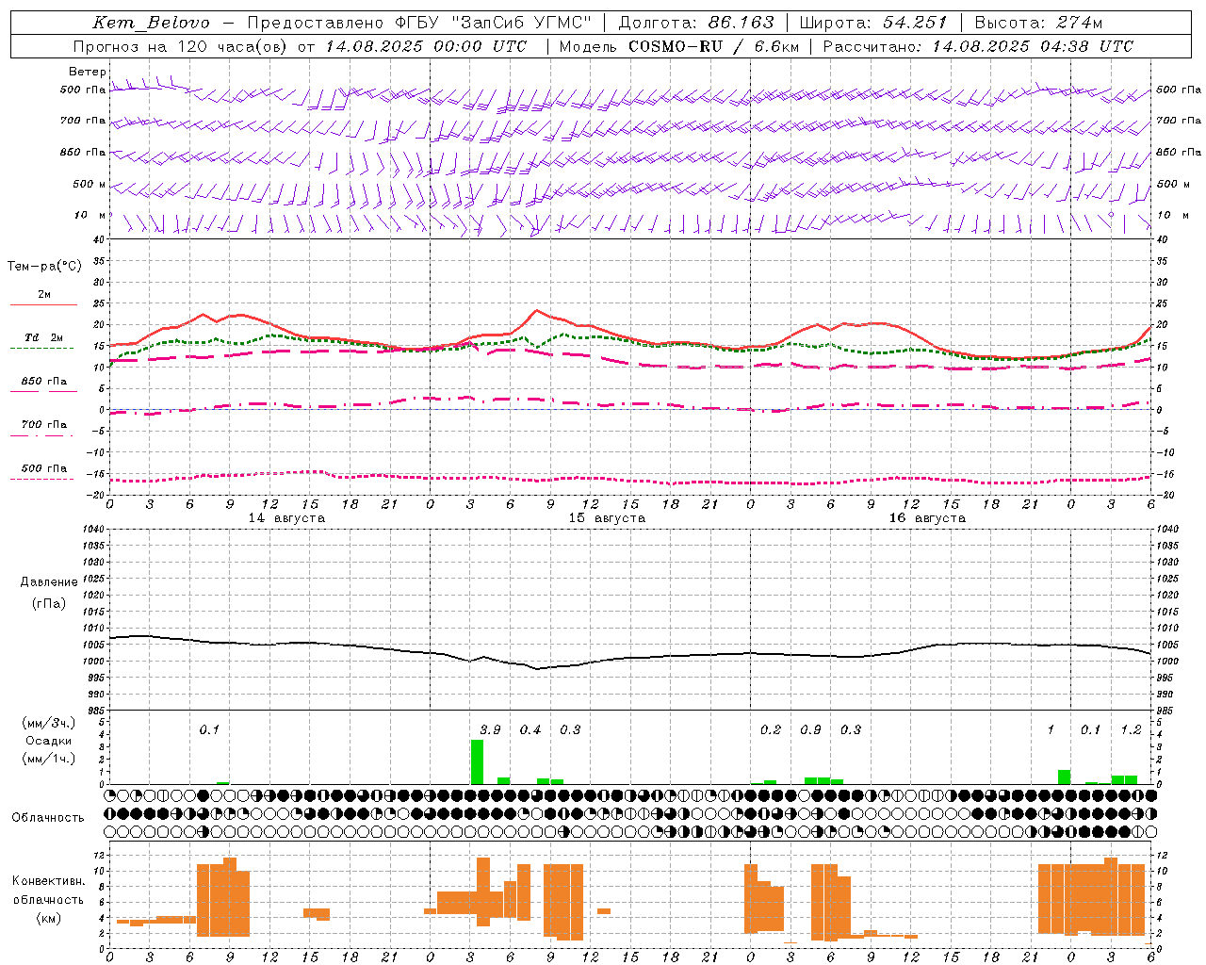1206x965 pixels.
Task: Click the 10 м wind level label on left
Action: pos(90,216)
